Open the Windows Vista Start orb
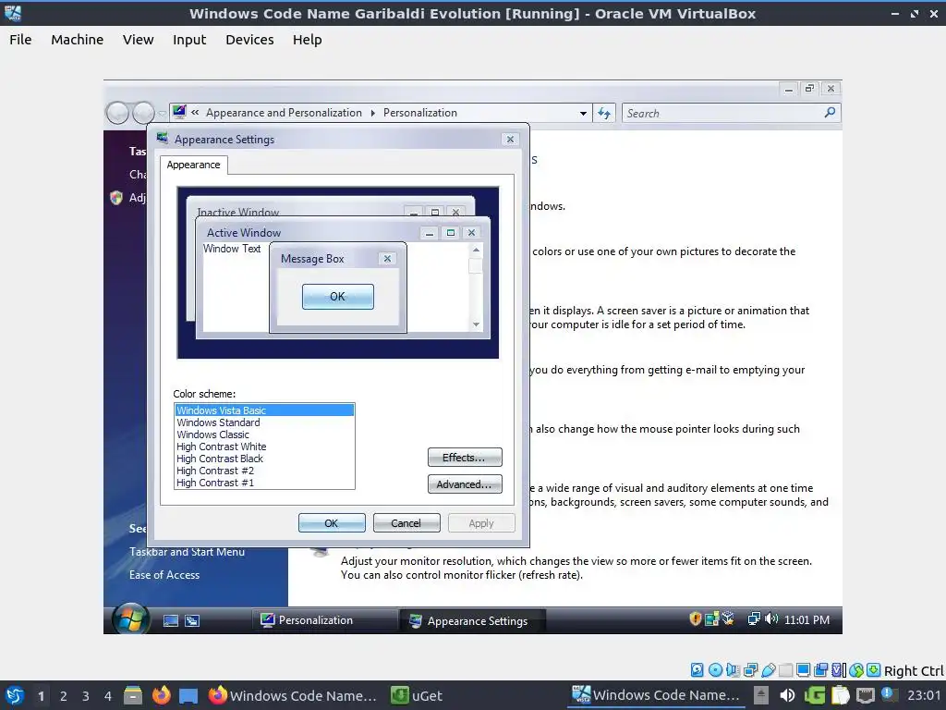This screenshot has height=710, width=946. (129, 618)
